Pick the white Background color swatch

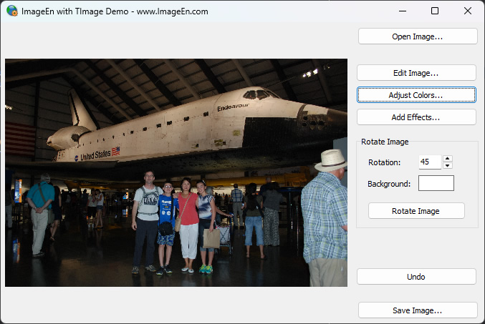click(436, 183)
